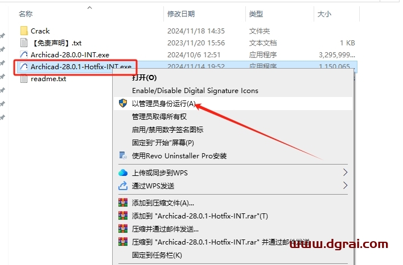This screenshot has width=403, height=265.
Task: Click the 文件夹 type cell
Action: 260,31
